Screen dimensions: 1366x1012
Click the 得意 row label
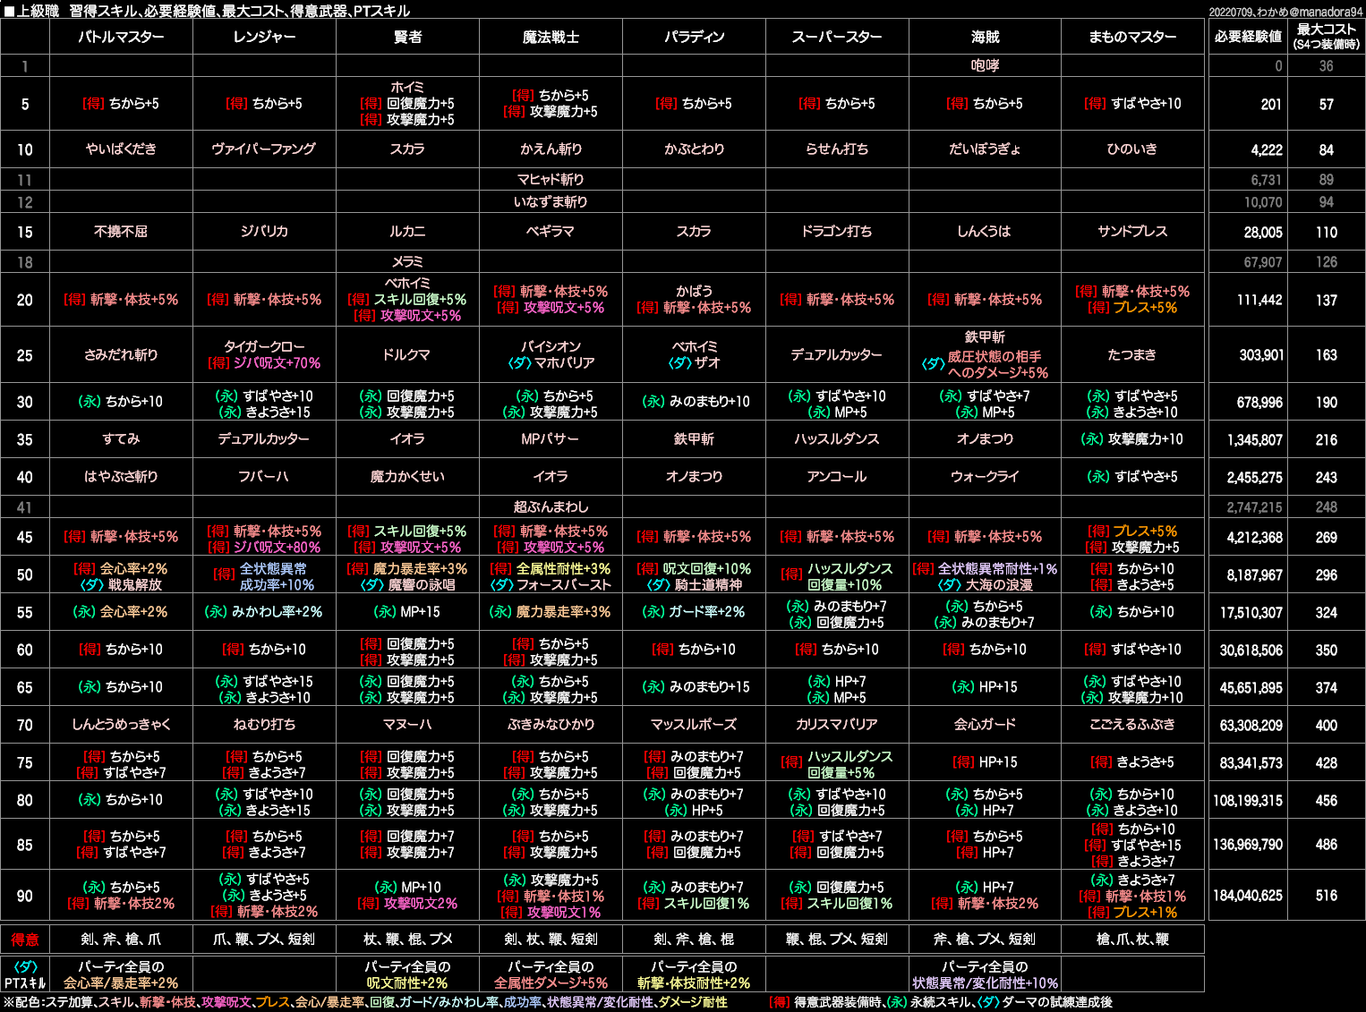[x=25, y=940]
